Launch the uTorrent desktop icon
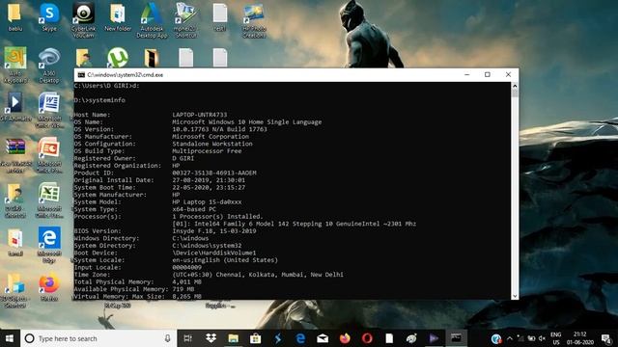This screenshot has width=618, height=347. pos(118,58)
